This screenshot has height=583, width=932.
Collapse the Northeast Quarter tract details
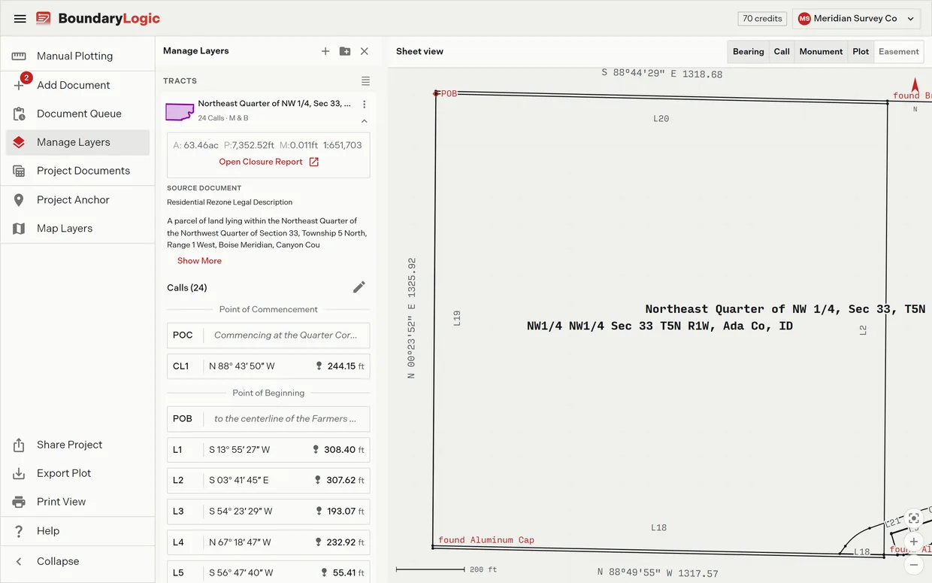(x=365, y=120)
